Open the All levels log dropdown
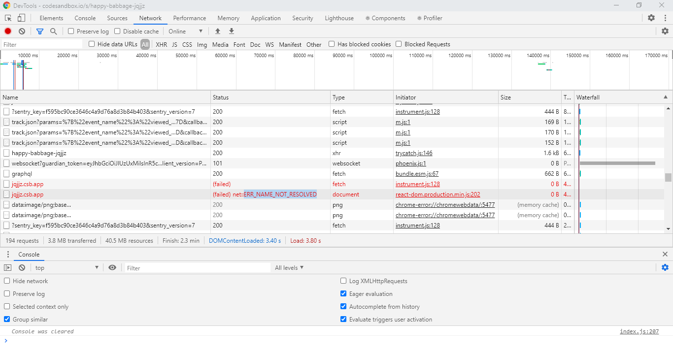The height and width of the screenshot is (355, 673). (289, 267)
